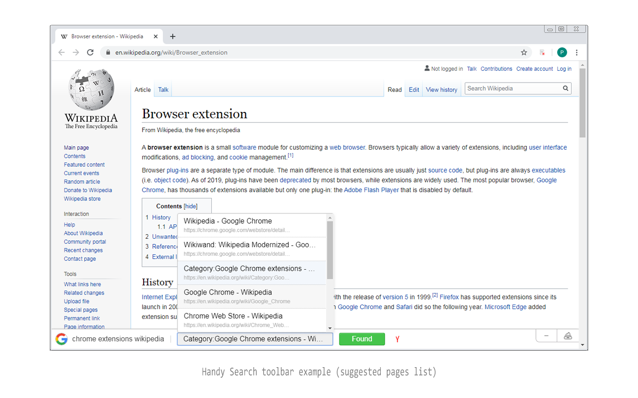Collapse contents with the hide link
638x398 pixels.
click(190, 206)
